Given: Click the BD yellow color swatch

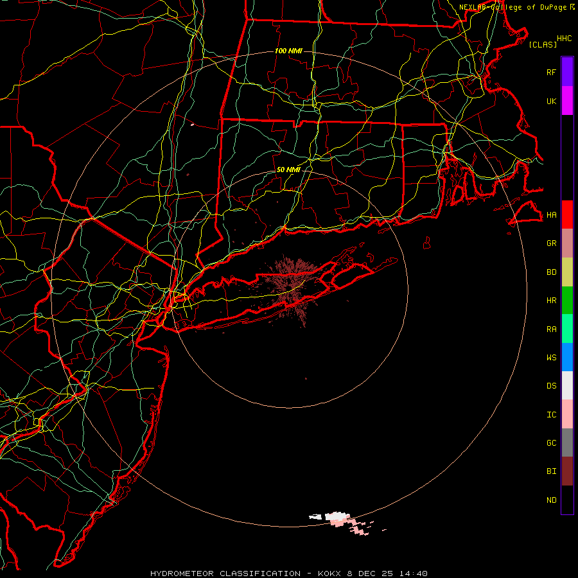Looking at the screenshot, I should click(x=567, y=272).
